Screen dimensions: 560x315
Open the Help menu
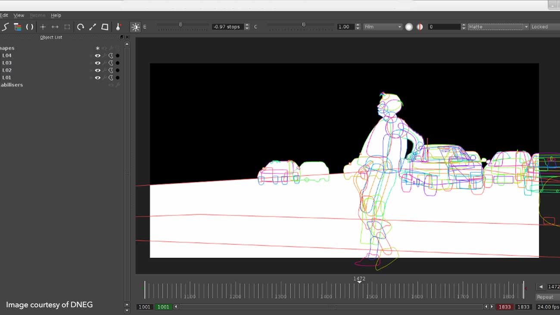[x=56, y=15]
